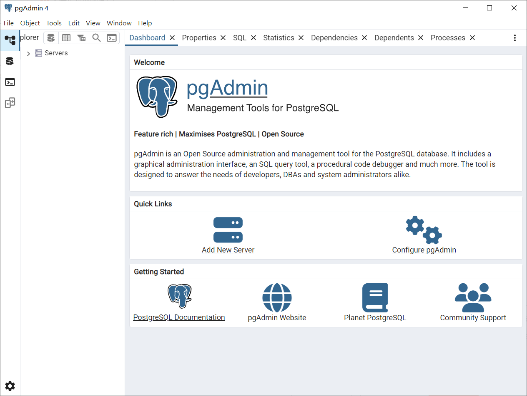Screen dimensions: 527x396
Task: Click the View Data table toolbar icon
Action: (x=66, y=38)
